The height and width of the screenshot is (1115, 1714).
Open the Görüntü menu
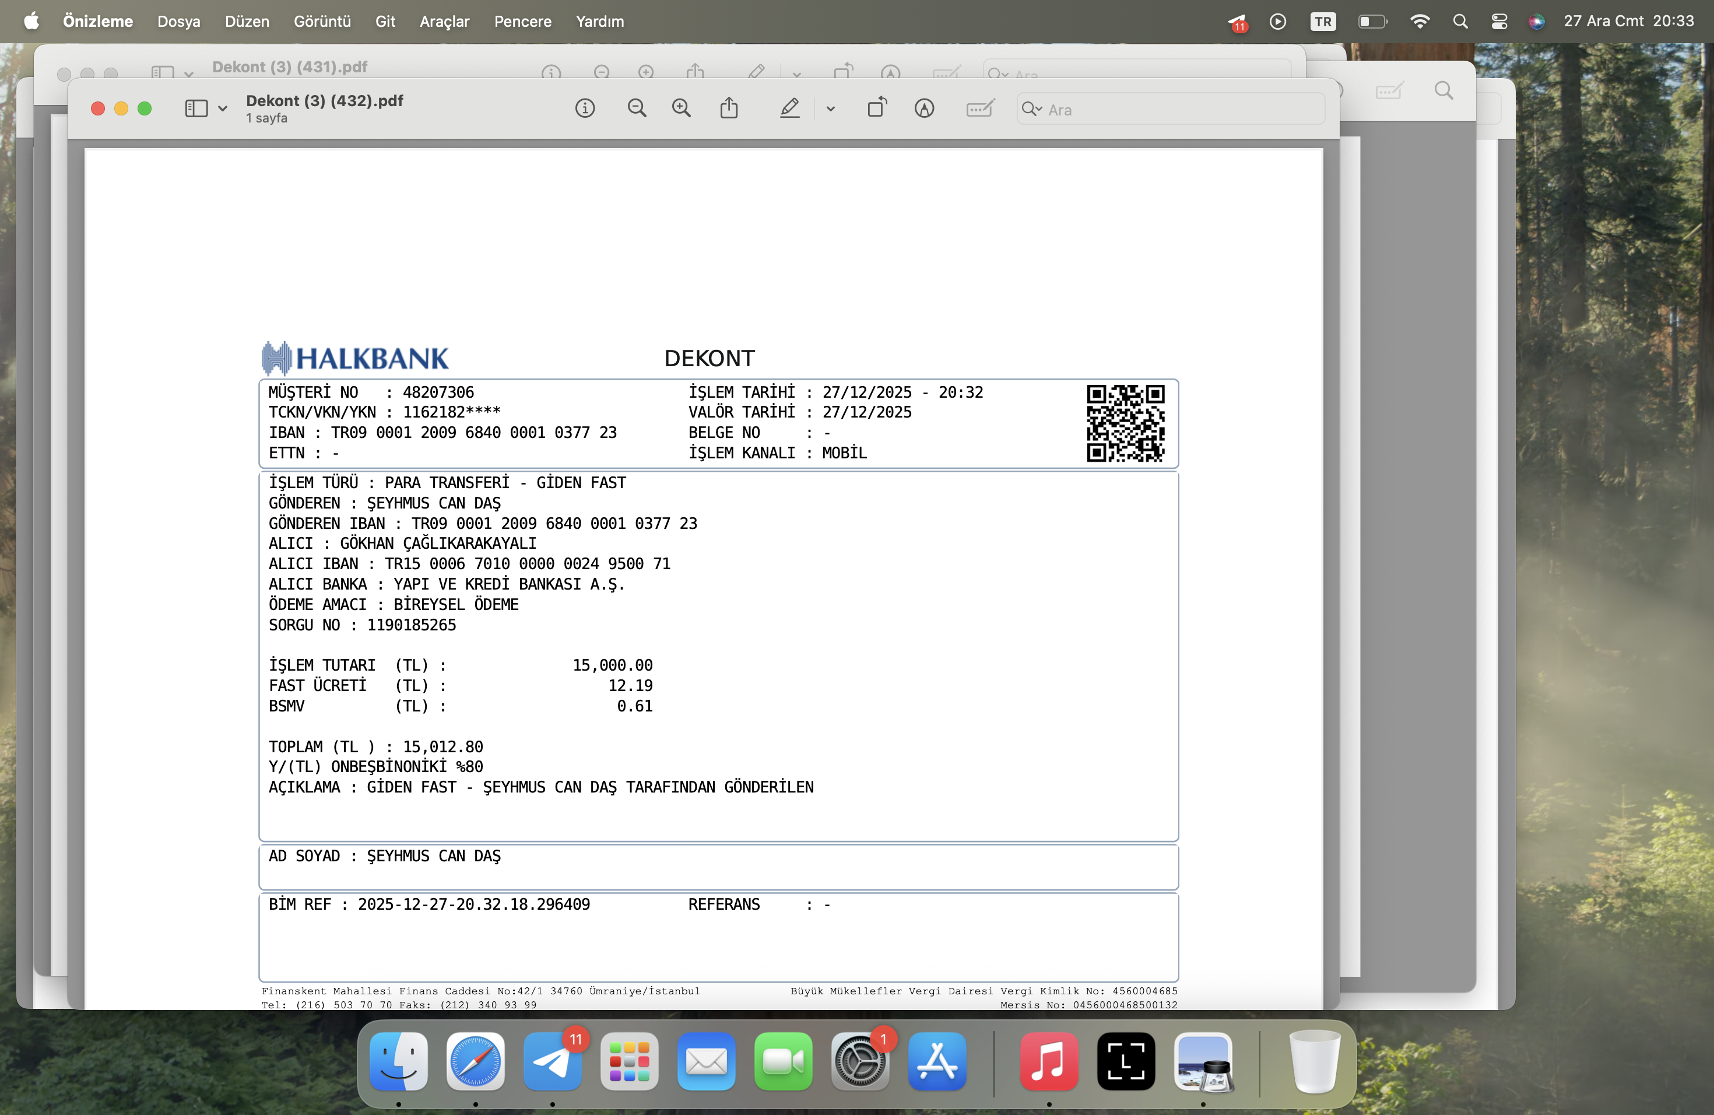click(x=322, y=22)
